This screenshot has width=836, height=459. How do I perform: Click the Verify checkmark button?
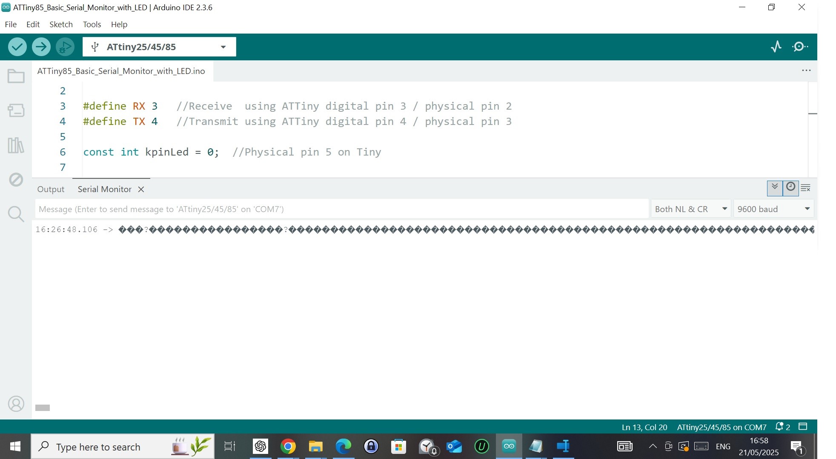pos(17,47)
